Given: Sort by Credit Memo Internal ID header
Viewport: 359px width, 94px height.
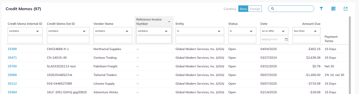Looking at the screenshot, I should pyautogui.click(x=25, y=24).
